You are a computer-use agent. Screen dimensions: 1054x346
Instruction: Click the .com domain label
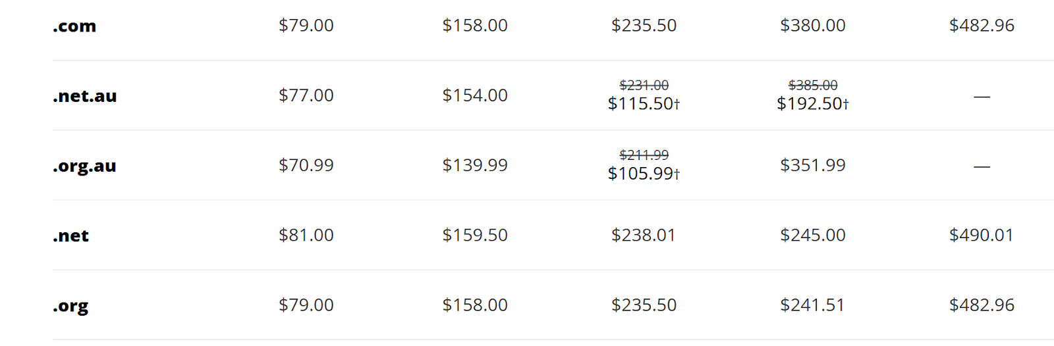click(74, 26)
